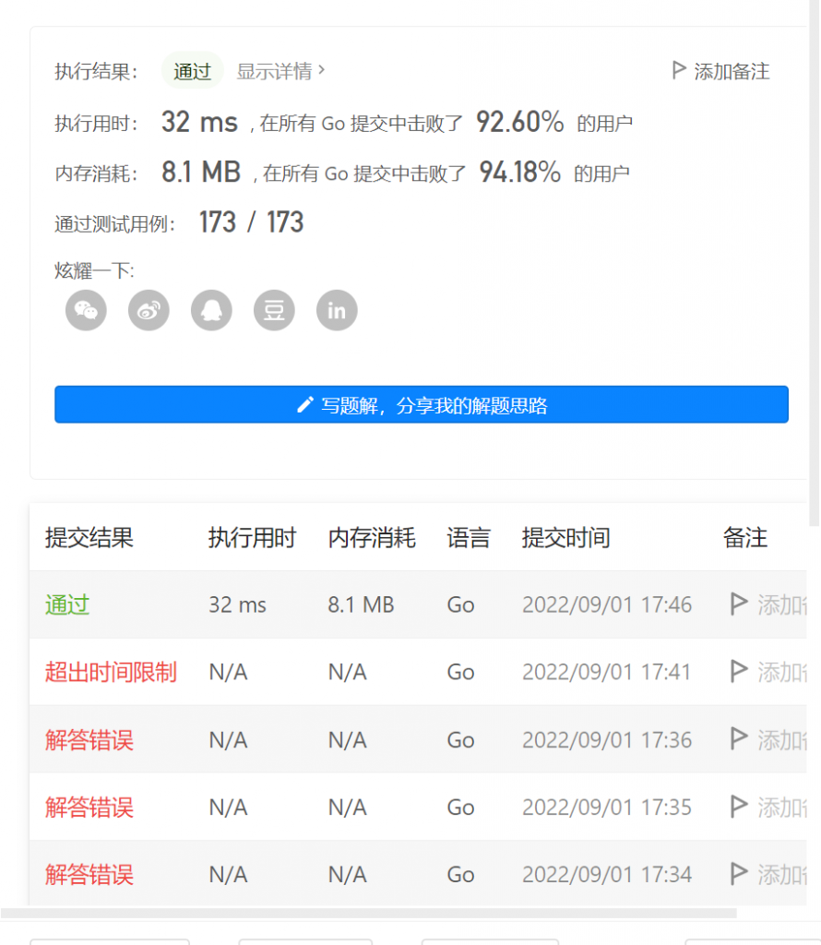The height and width of the screenshot is (945, 821).
Task: Open the 解答错误 submission from 17:34
Action: pos(88,874)
